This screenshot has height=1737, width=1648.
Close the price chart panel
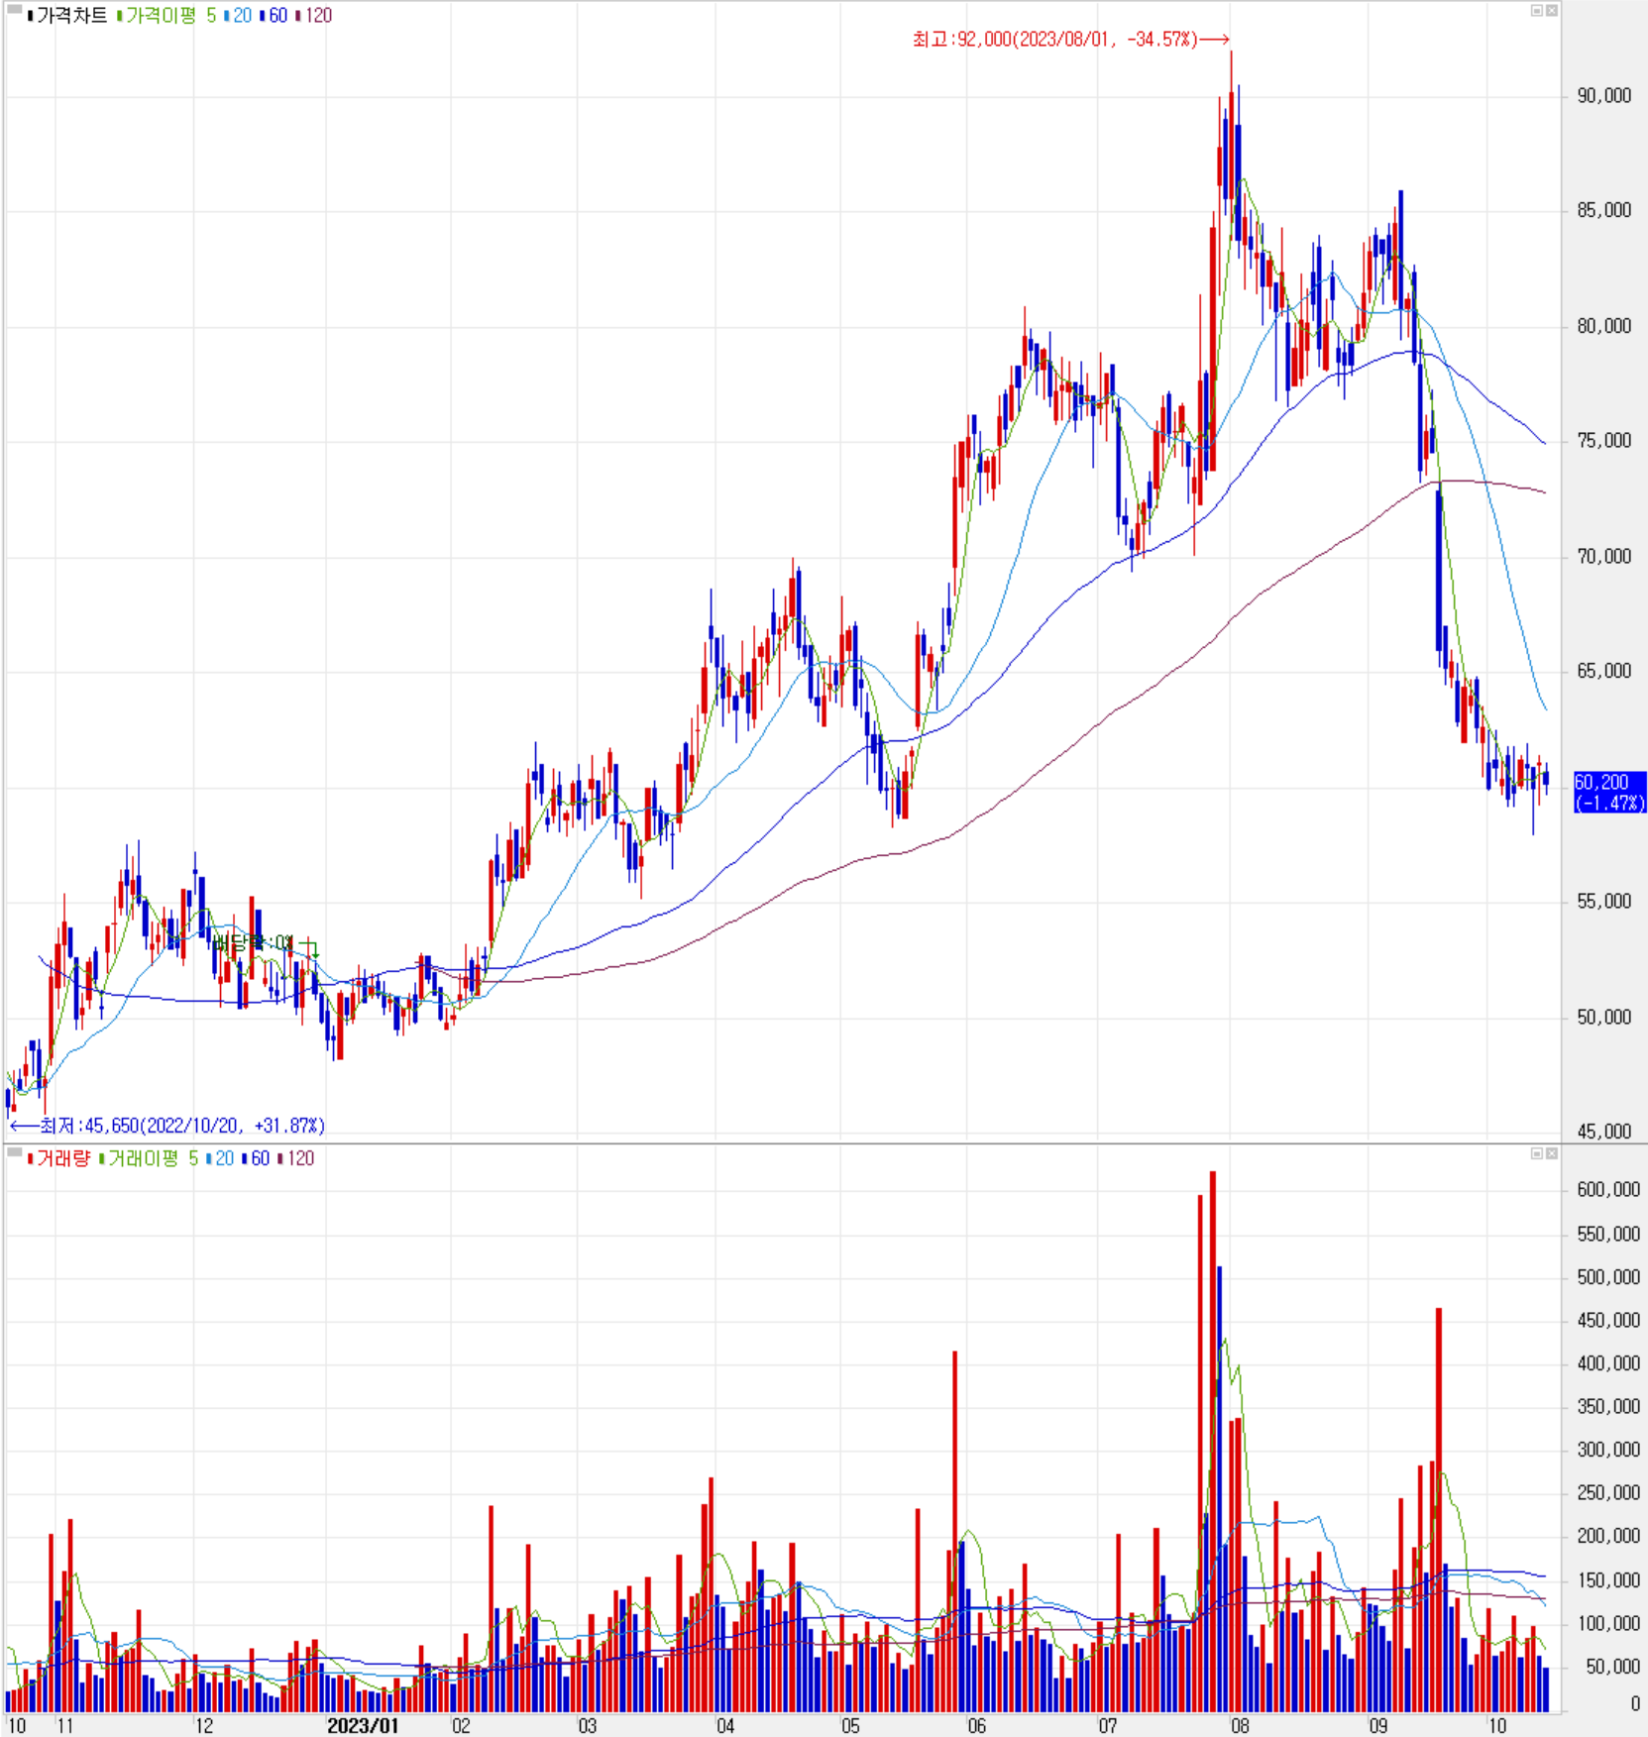[x=1551, y=11]
